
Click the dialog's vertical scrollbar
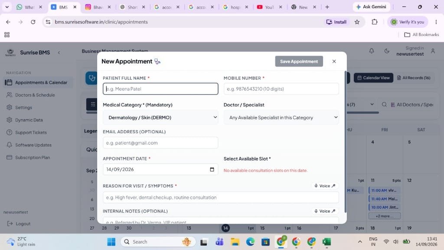345,142
